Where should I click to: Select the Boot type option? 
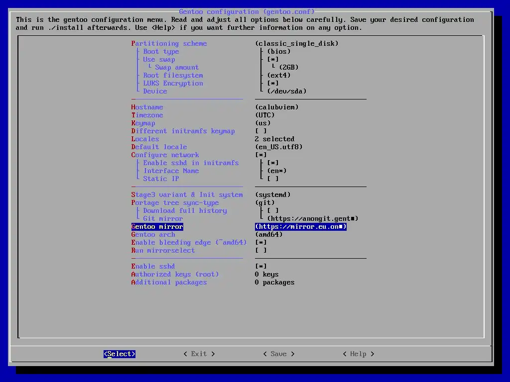pos(161,51)
